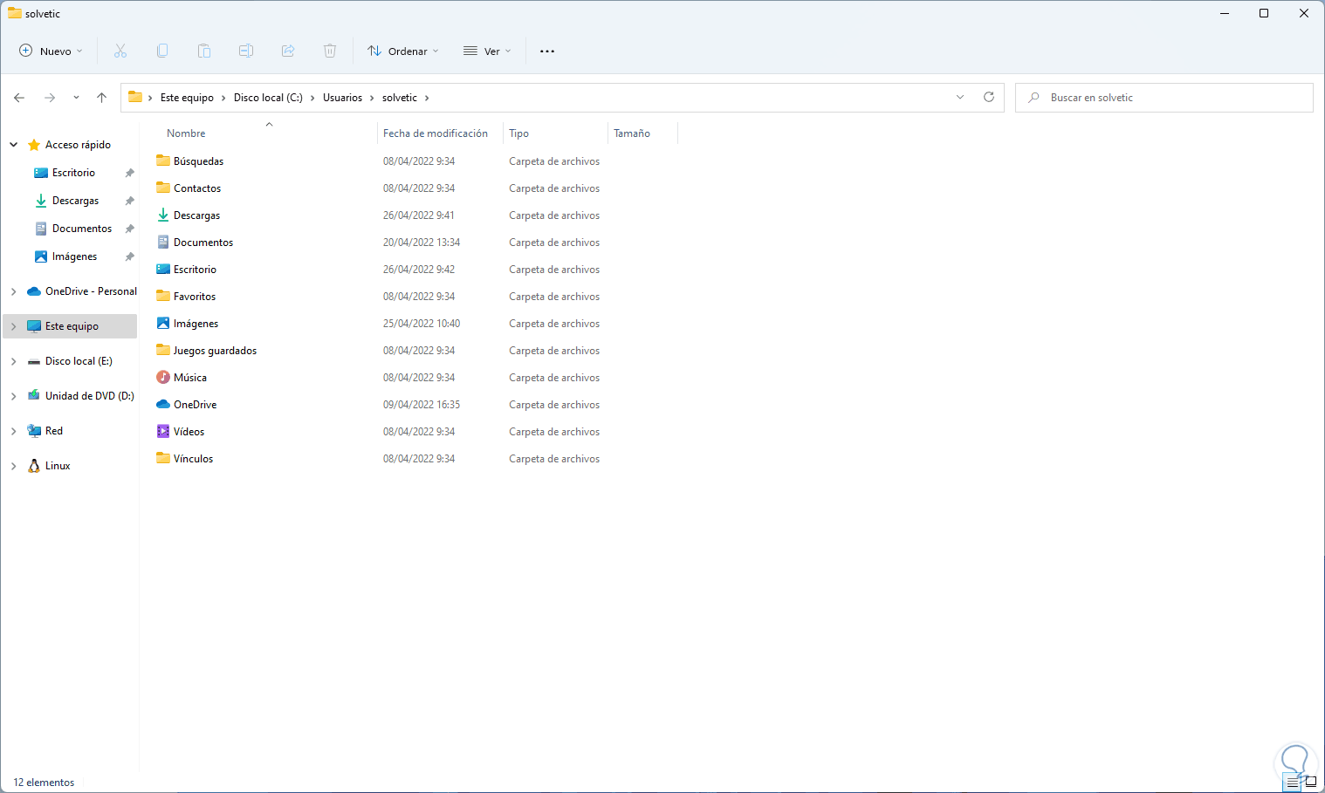This screenshot has width=1325, height=793.
Task: Click the Copy icon in toolbar
Action: (x=162, y=51)
